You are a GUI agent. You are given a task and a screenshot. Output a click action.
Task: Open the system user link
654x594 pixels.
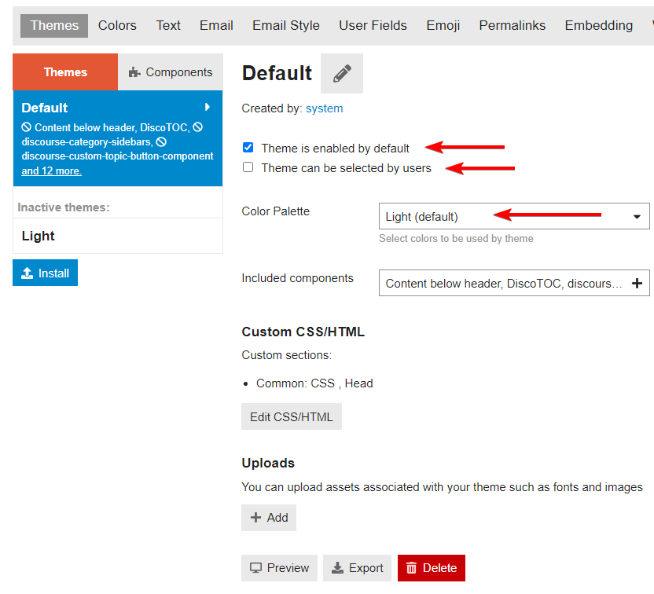coord(324,108)
